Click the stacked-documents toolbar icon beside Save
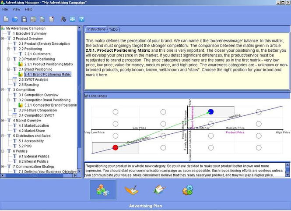Image resolution: width=291 pixels, height=211 pixels. pyautogui.click(x=33, y=19)
